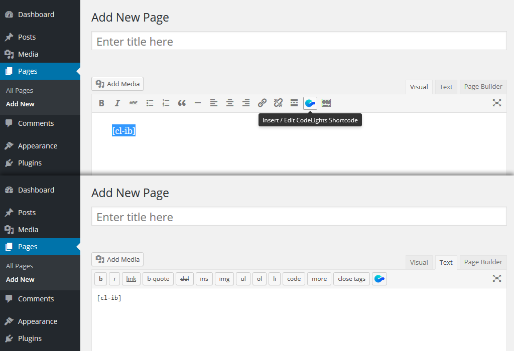Align text left
Screen dimensions: 514x351
point(214,103)
